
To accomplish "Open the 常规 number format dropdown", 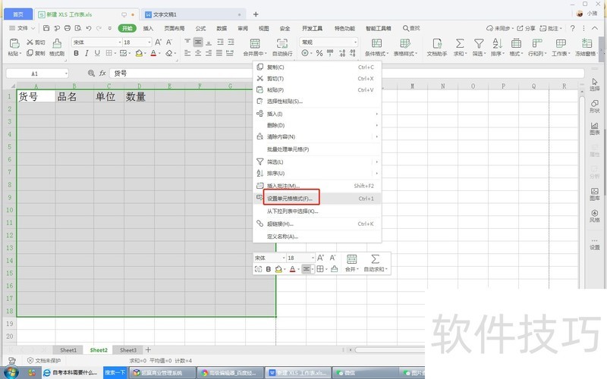I will 354,42.
